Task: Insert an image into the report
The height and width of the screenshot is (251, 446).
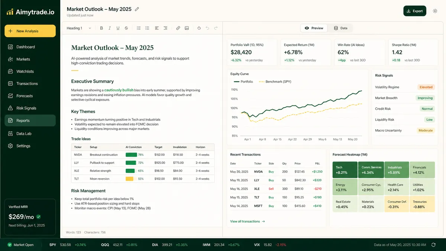Action: [x=187, y=28]
